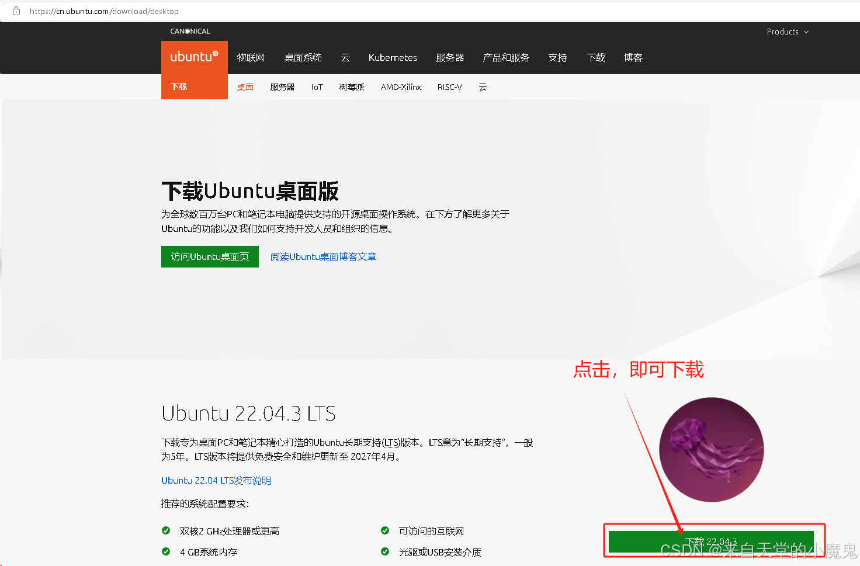
Task: Click the lock icon in the address bar
Action: [x=16, y=11]
